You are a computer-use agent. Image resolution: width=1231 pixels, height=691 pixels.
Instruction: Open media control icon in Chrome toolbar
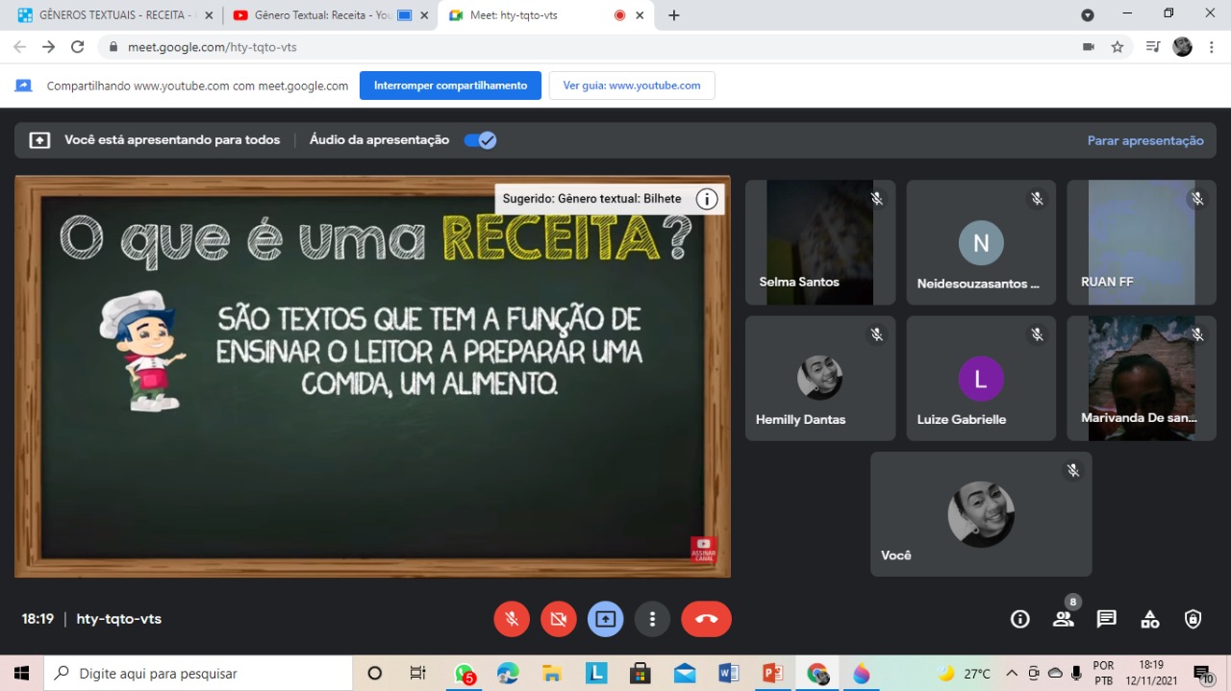pos(1153,46)
